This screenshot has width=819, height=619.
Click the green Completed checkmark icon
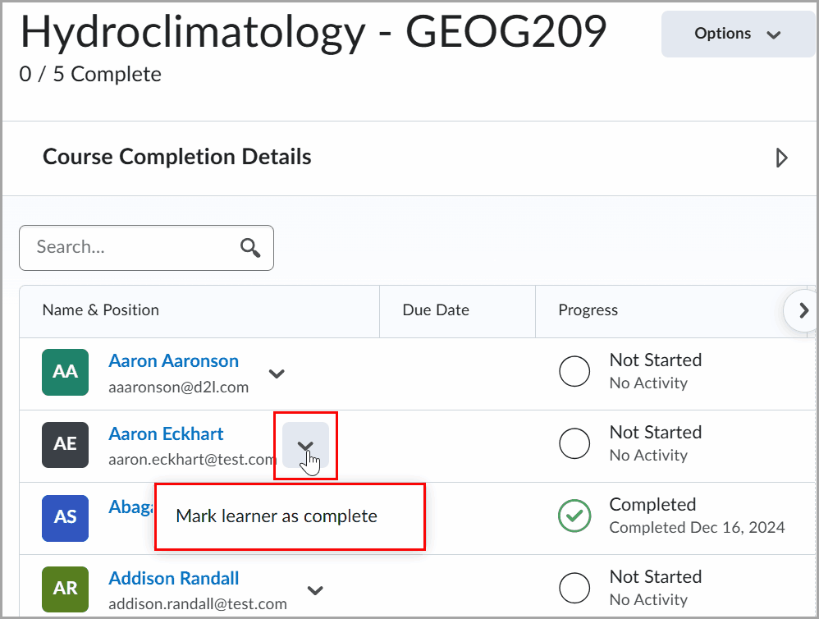[x=574, y=516]
